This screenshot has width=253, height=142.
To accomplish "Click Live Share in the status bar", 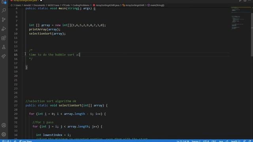I will click(25, 141).
